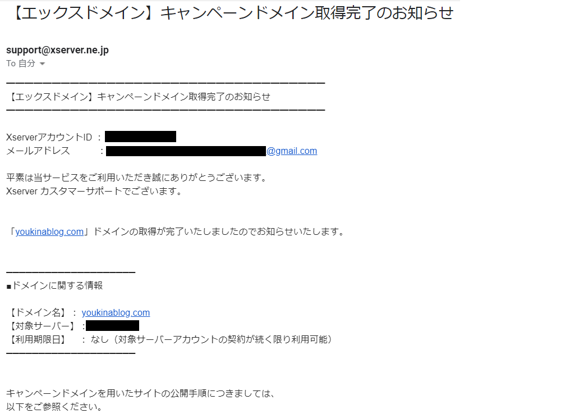This screenshot has width=579, height=418.
Task: Click the XserverアカウントID label
Action: click(x=49, y=137)
